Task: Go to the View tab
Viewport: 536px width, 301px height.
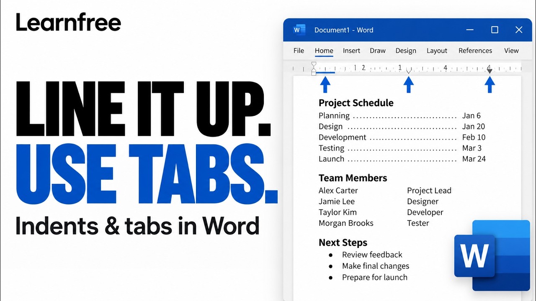Action: point(511,51)
